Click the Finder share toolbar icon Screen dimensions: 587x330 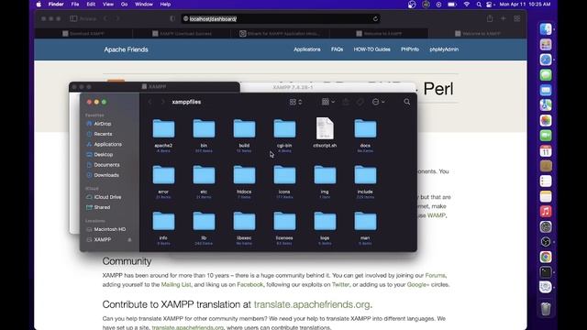346,102
